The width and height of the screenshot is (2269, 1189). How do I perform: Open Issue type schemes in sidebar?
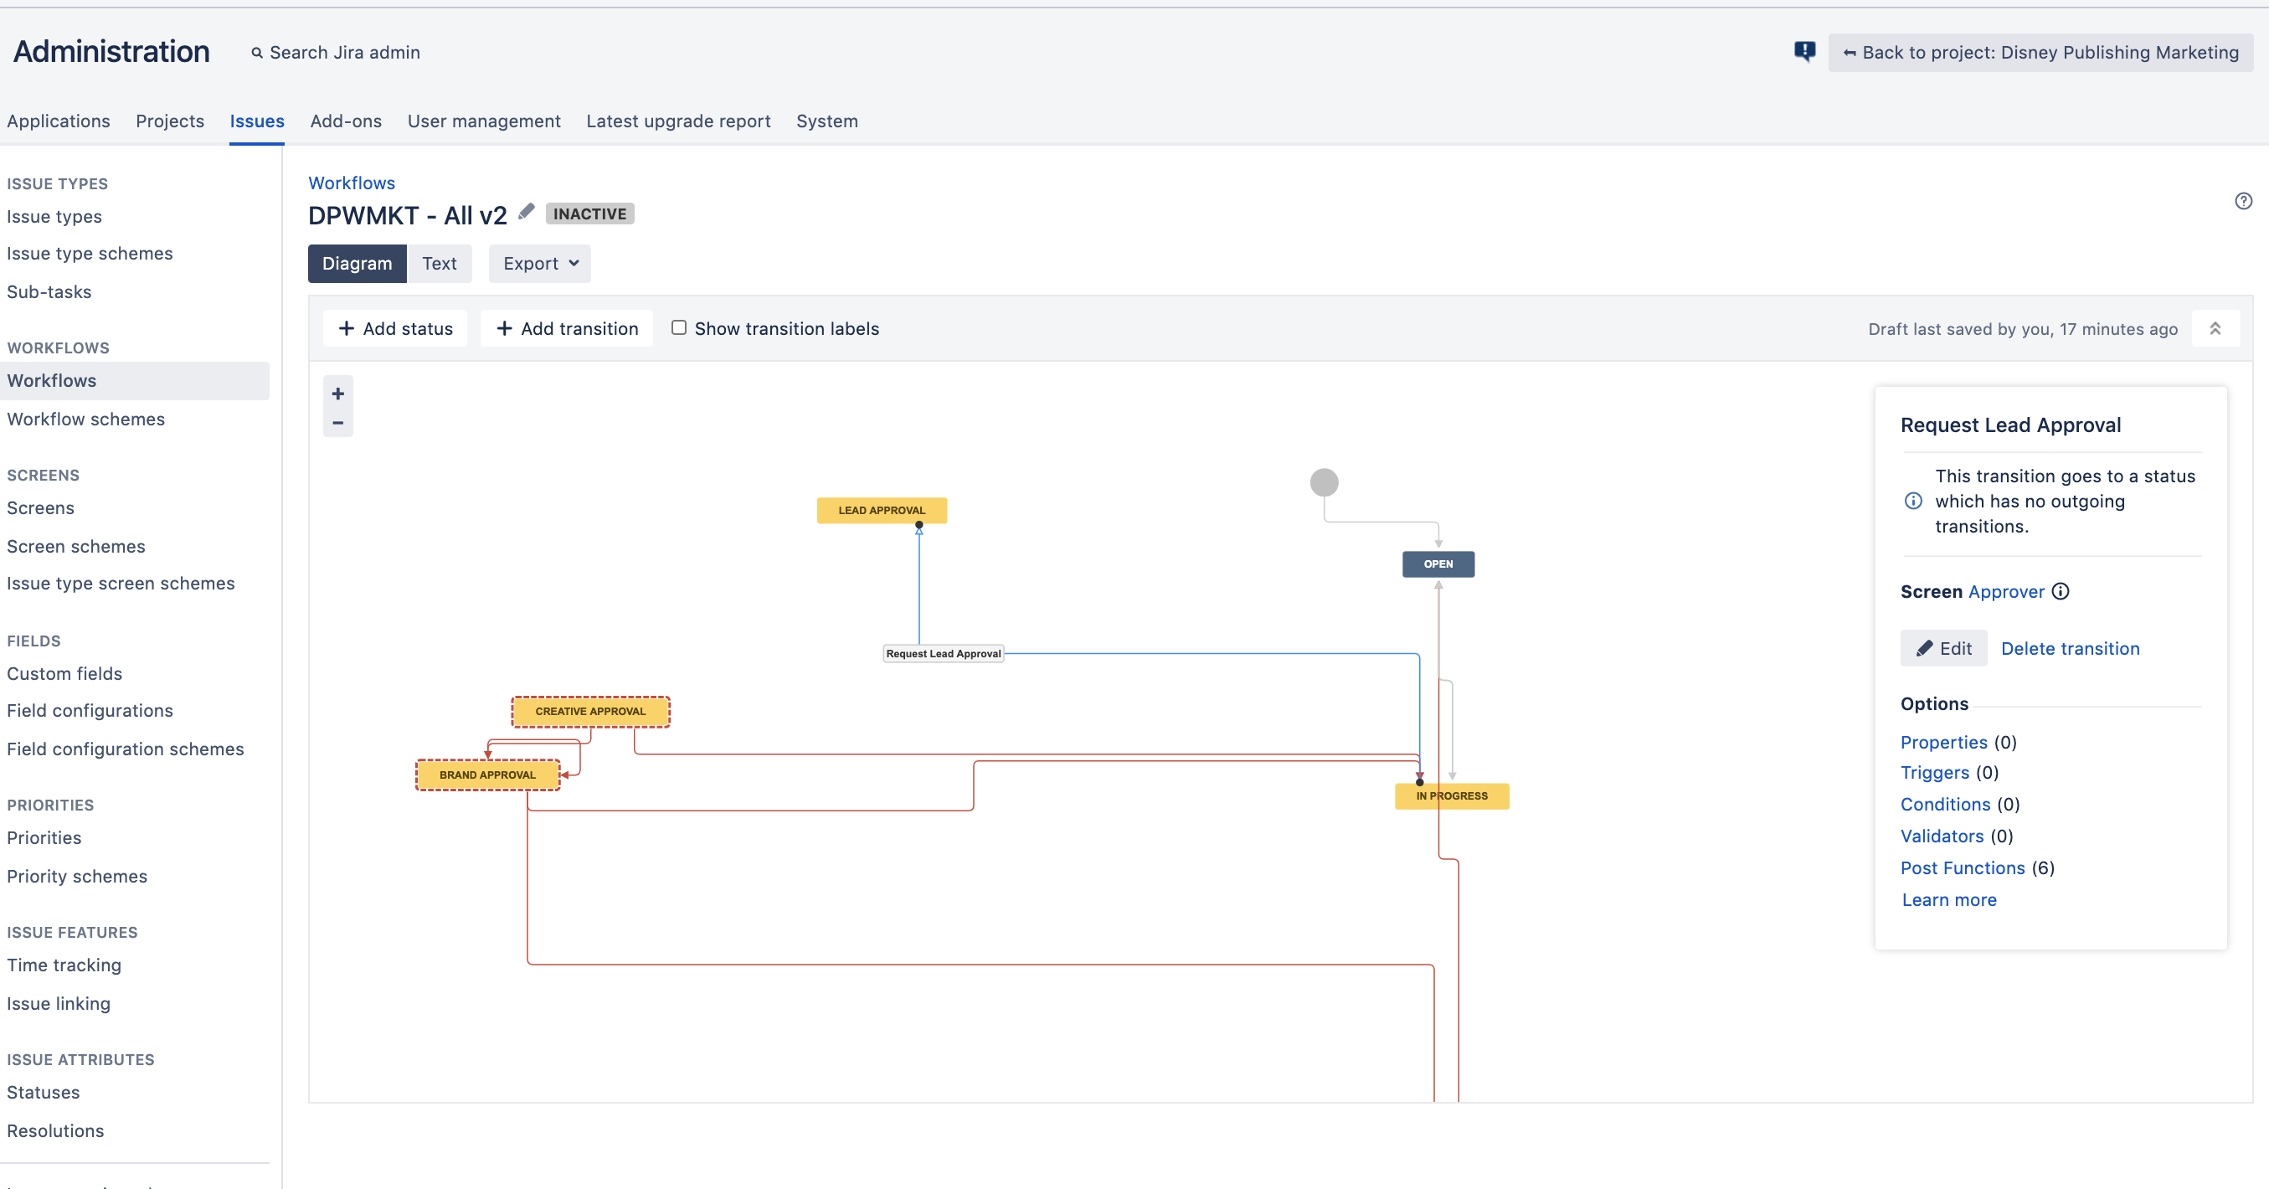pyautogui.click(x=90, y=254)
